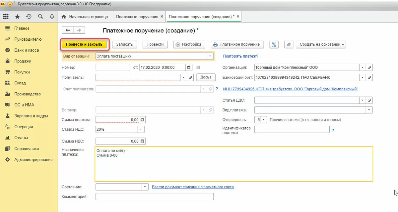Click Провести button
398x212 pixels.
click(155, 44)
